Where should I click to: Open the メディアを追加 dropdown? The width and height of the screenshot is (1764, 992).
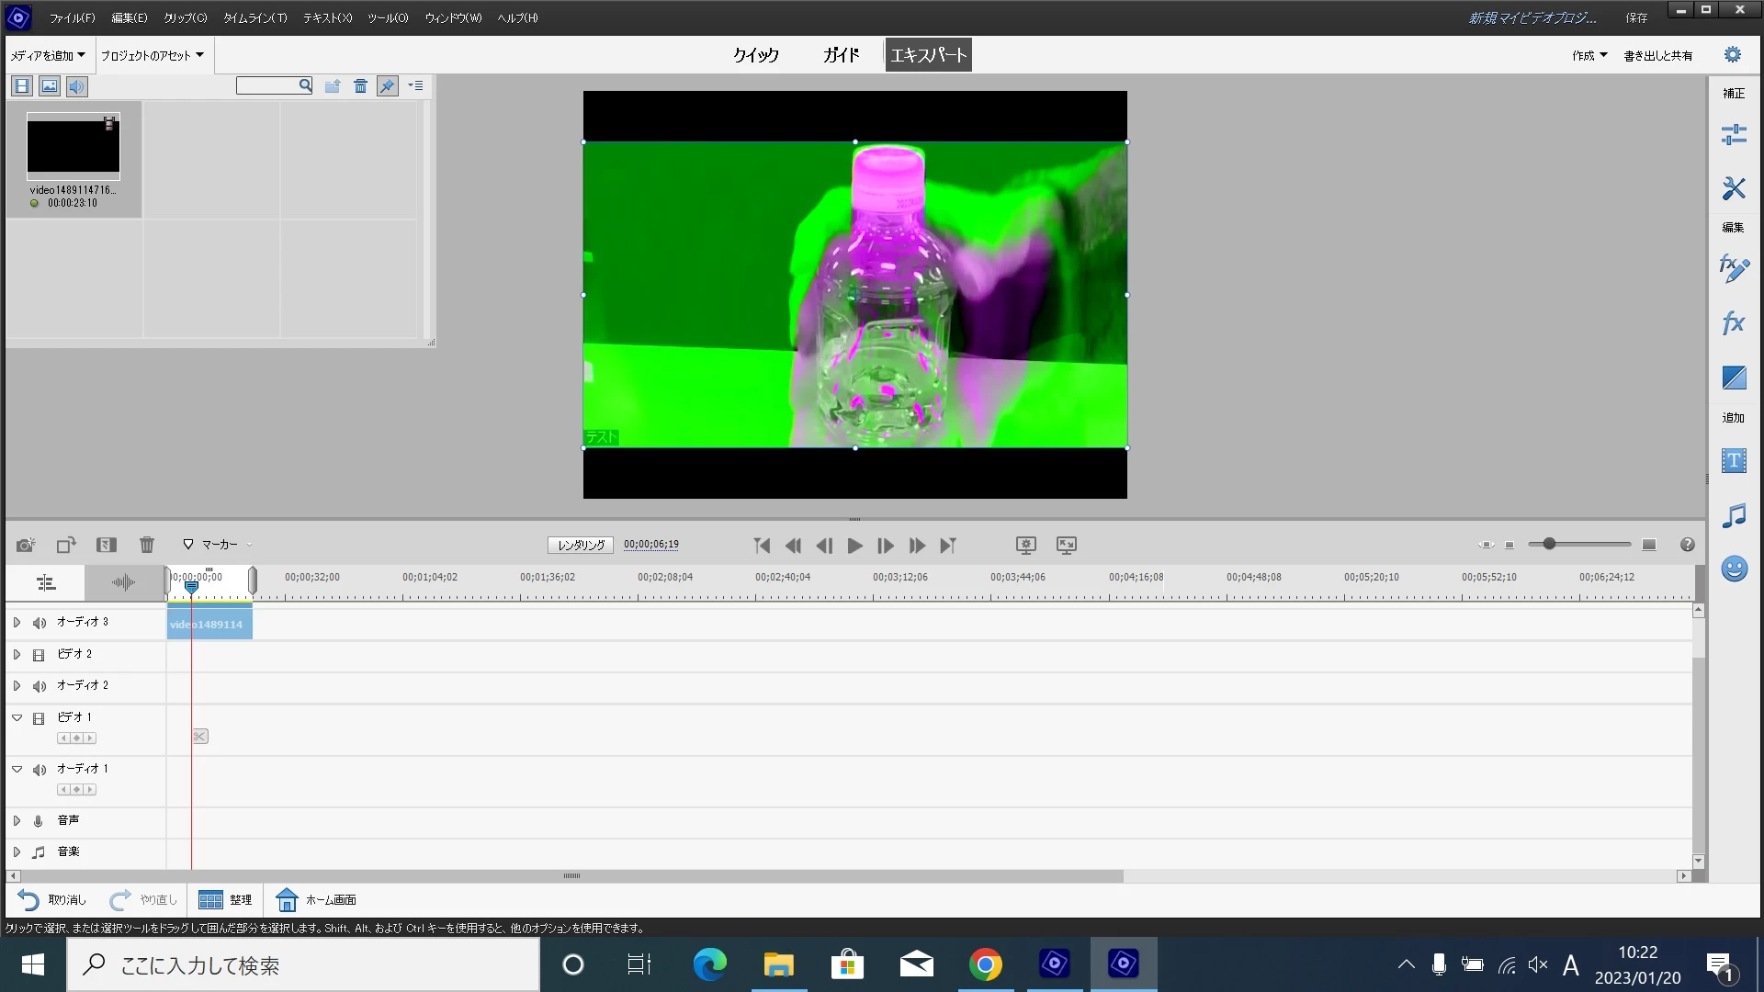(x=48, y=56)
